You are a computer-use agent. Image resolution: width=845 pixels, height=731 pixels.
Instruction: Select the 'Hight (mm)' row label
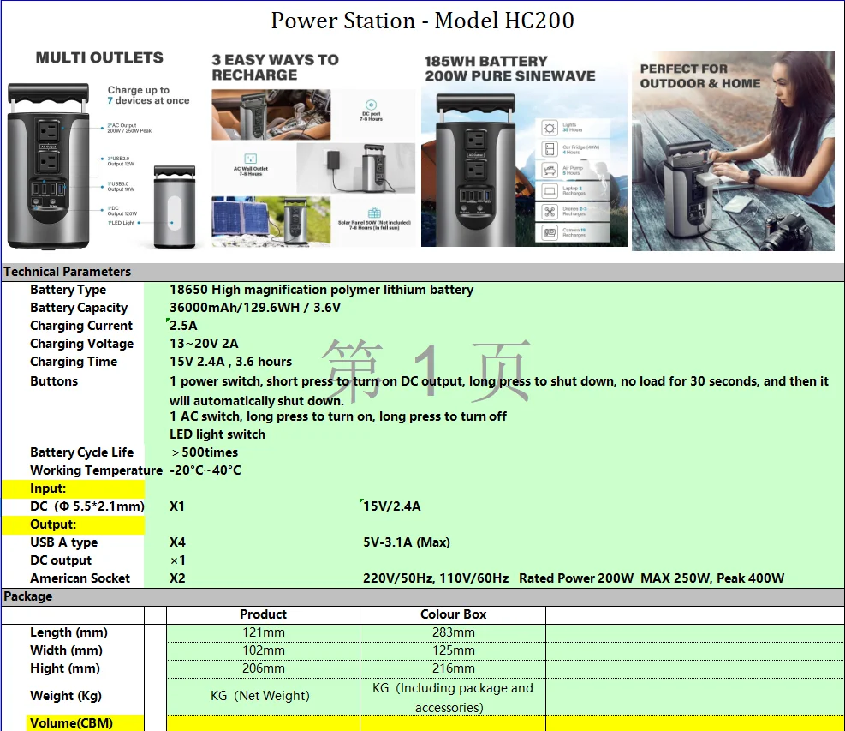(x=65, y=668)
